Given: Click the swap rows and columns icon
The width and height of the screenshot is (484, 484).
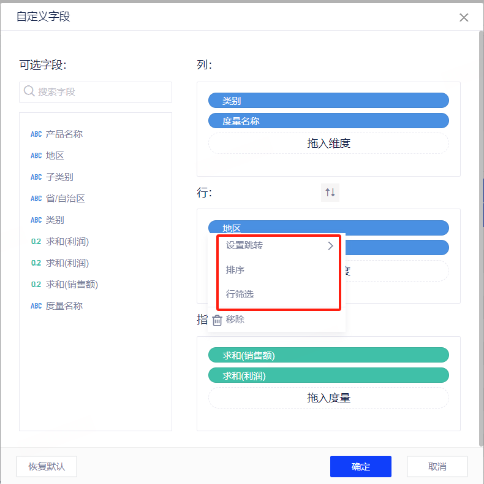Looking at the screenshot, I should click(x=330, y=193).
